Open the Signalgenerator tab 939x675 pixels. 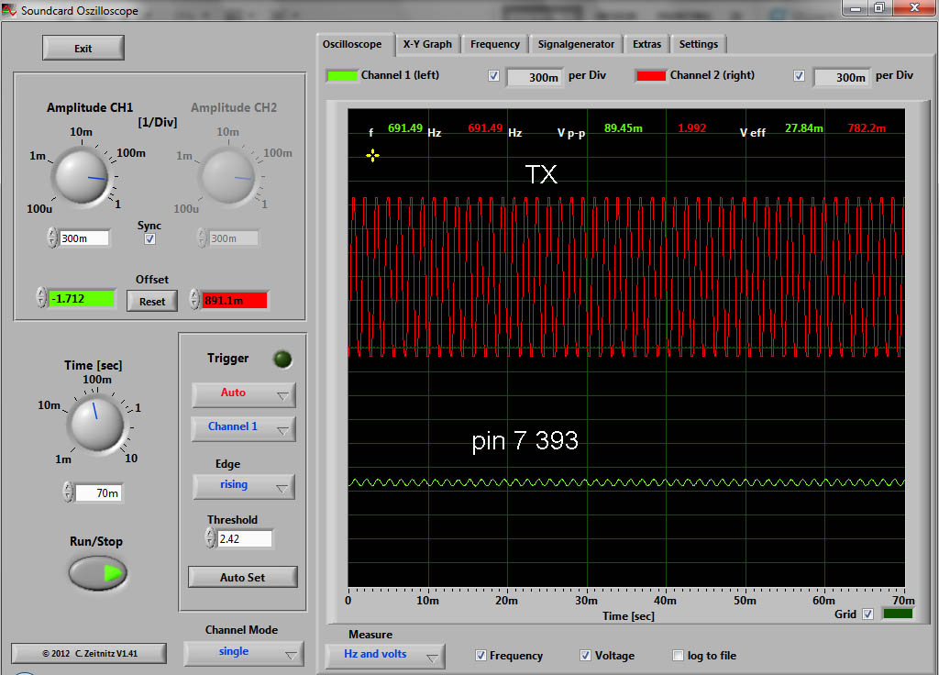click(x=578, y=44)
